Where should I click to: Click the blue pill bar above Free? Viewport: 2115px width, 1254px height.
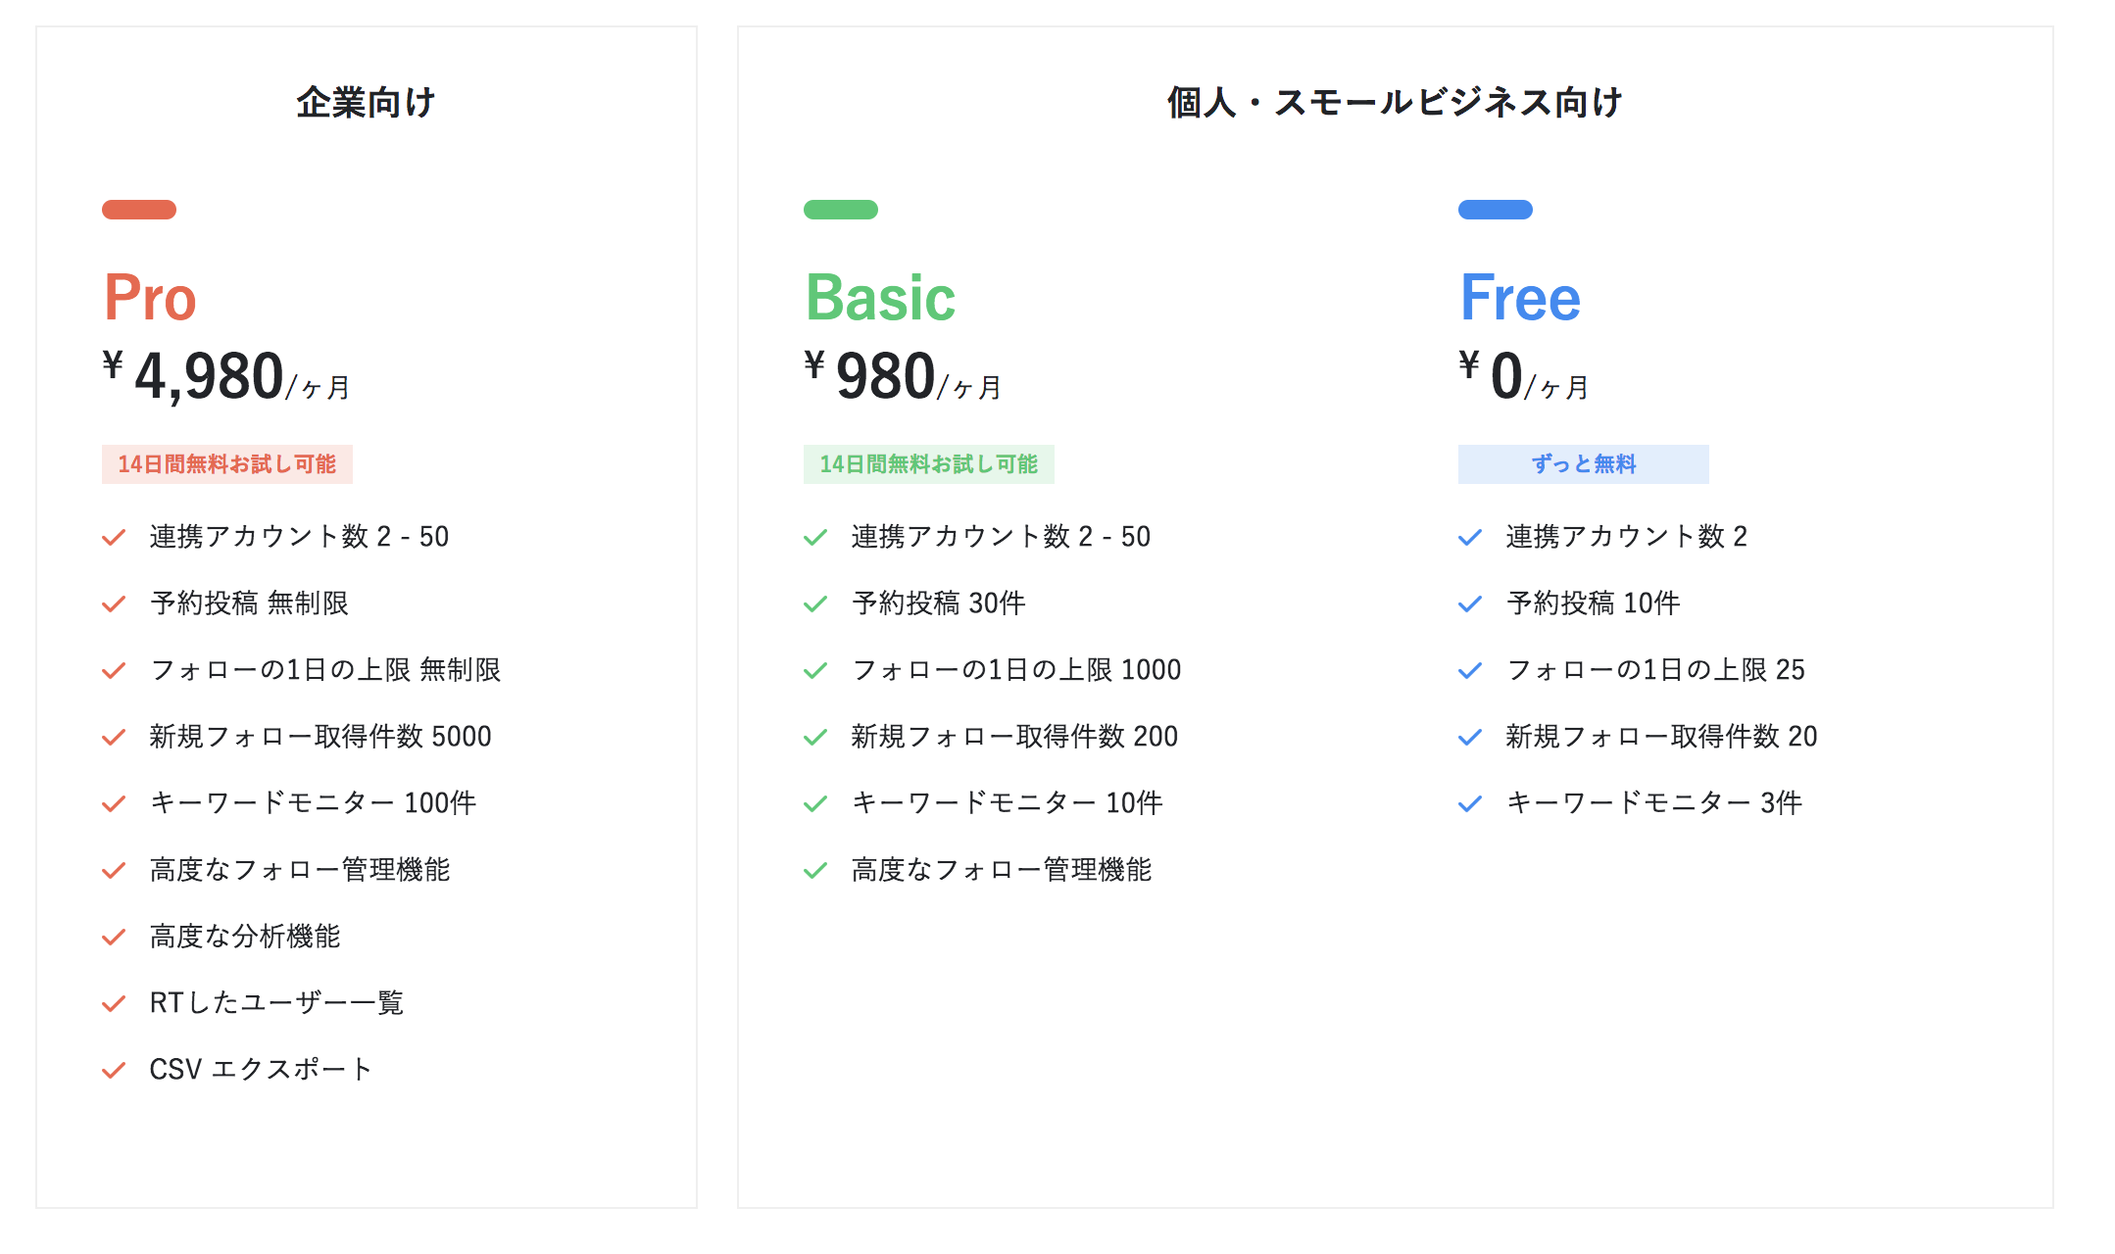[x=1496, y=210]
